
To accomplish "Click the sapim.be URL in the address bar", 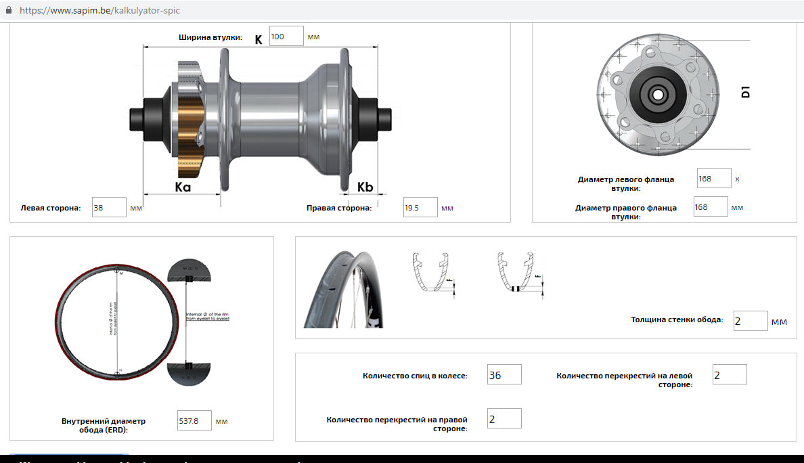I will coord(100,11).
